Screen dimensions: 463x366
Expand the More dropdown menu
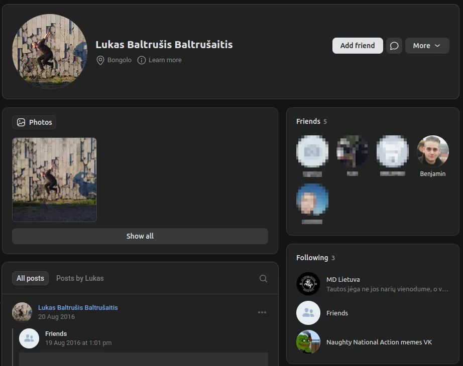click(427, 46)
